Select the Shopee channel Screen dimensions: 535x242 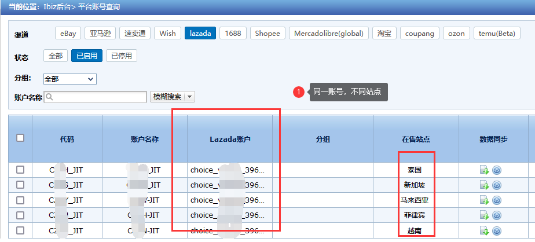[x=267, y=33]
